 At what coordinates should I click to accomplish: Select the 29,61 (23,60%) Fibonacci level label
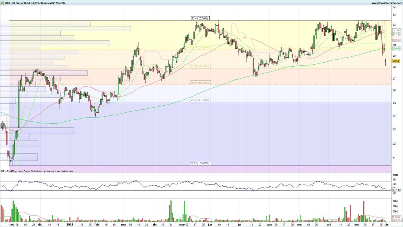(x=200, y=47)
